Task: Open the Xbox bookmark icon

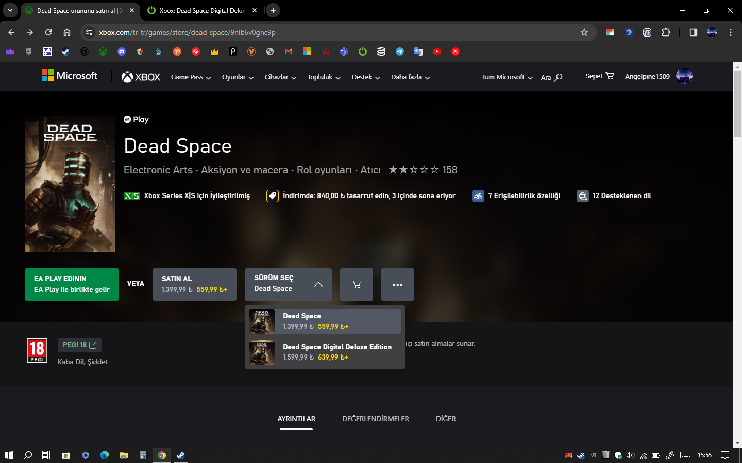Action: click(x=103, y=51)
